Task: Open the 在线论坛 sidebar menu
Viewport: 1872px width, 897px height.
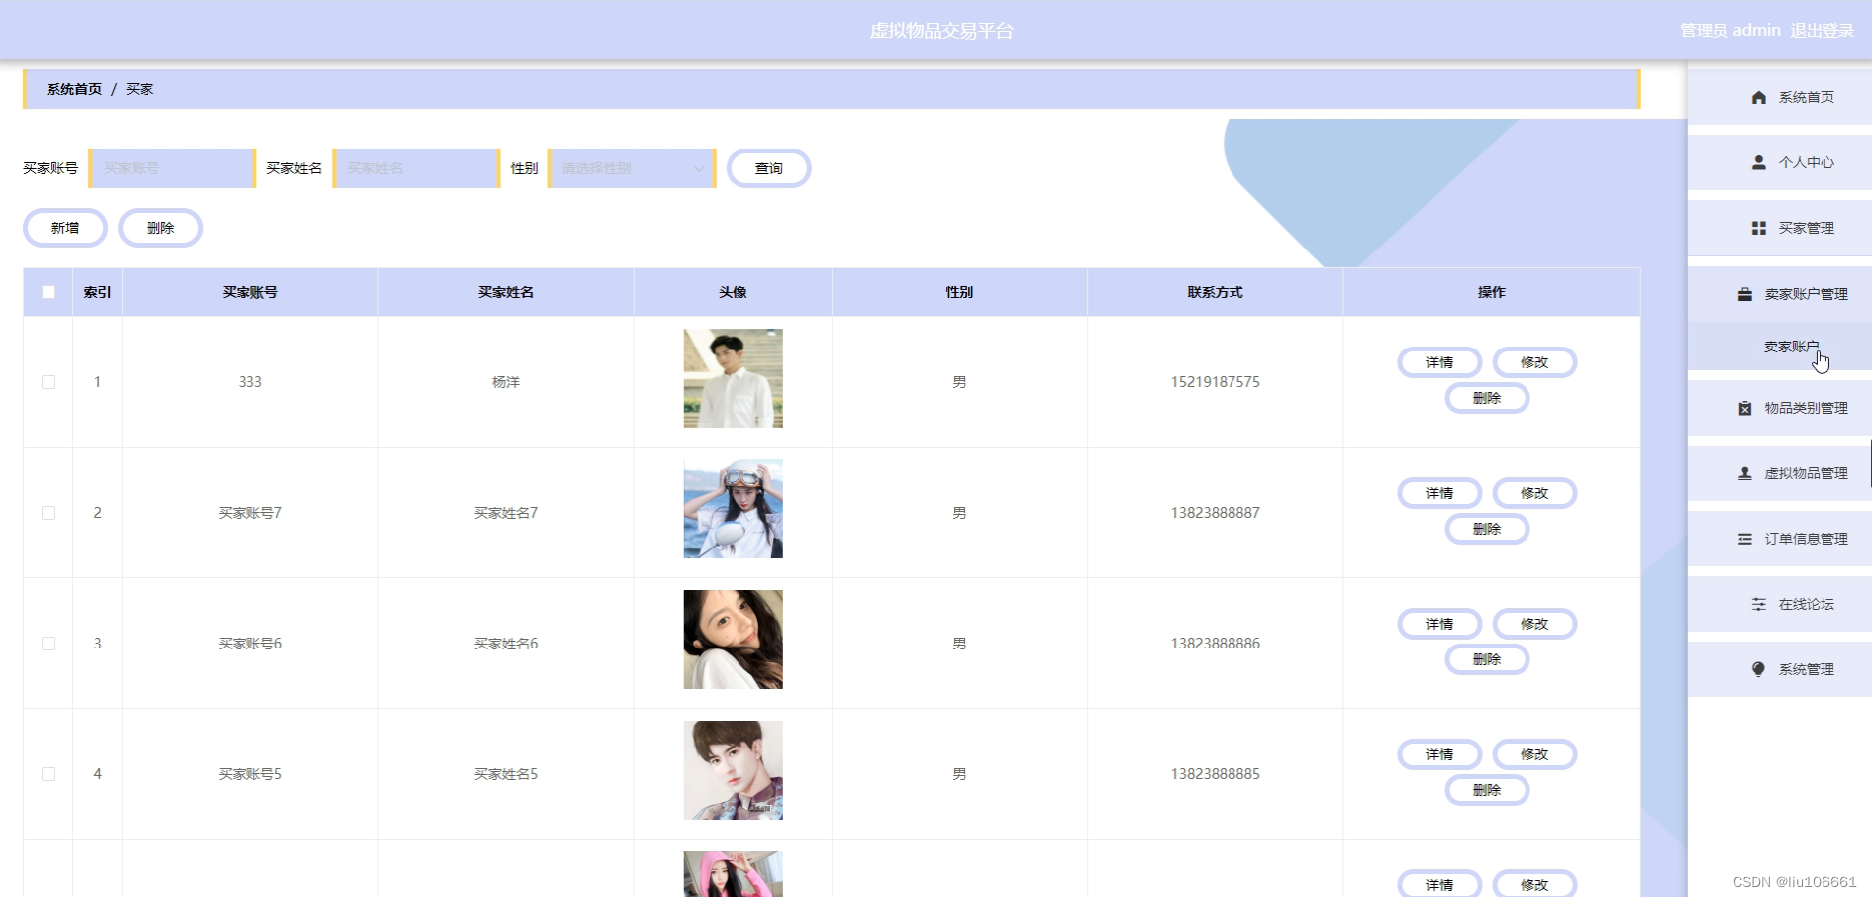Action: 1779,604
